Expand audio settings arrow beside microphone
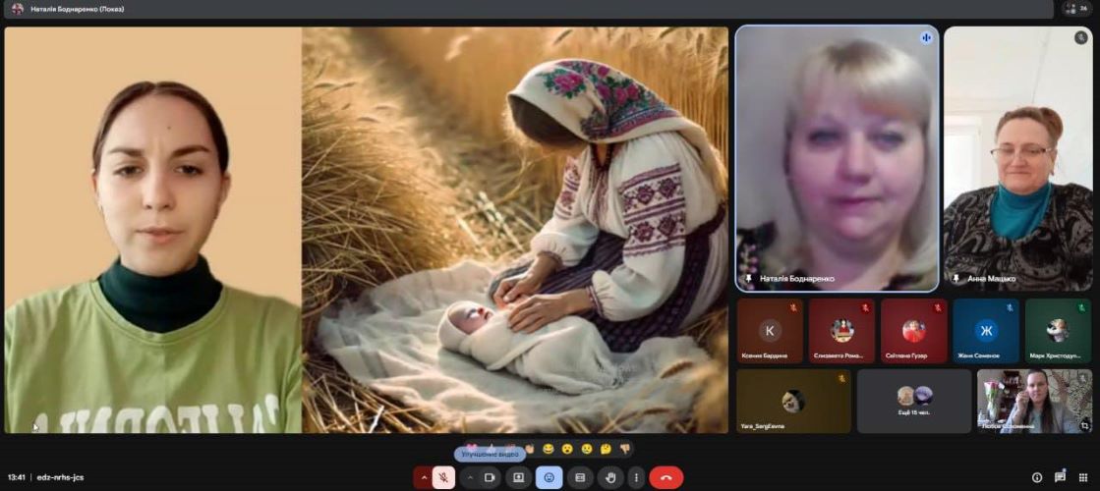1100x491 pixels. pyautogui.click(x=424, y=478)
